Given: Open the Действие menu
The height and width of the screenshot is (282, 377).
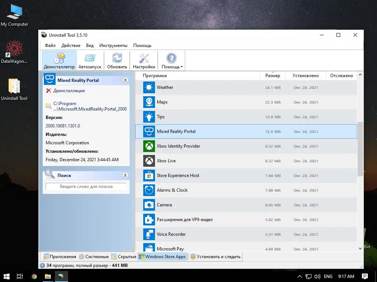Looking at the screenshot, I should 71,45.
